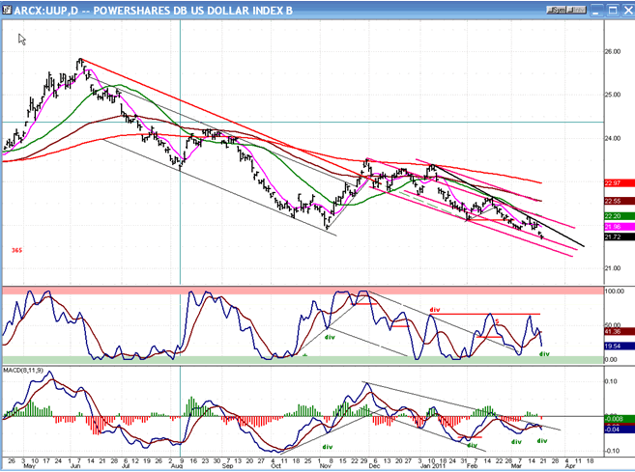Click the window title ARCX:UUP,D text
Image resolution: width=635 pixels, height=472 pixels.
(x=45, y=11)
